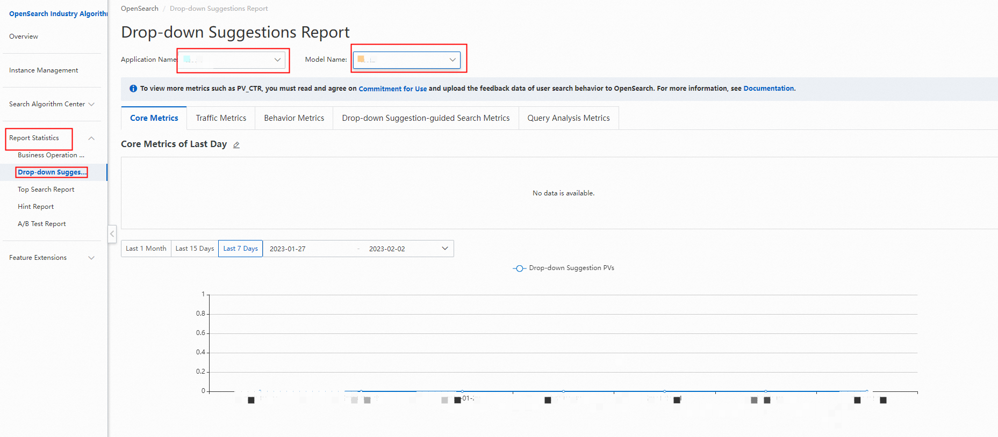The width and height of the screenshot is (998, 437).
Task: Click the 'Drop-down Suggestion PVs' legend label
Action: [571, 268]
